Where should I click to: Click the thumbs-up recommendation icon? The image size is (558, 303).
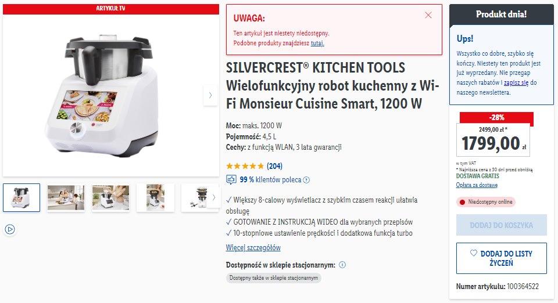[x=231, y=180]
